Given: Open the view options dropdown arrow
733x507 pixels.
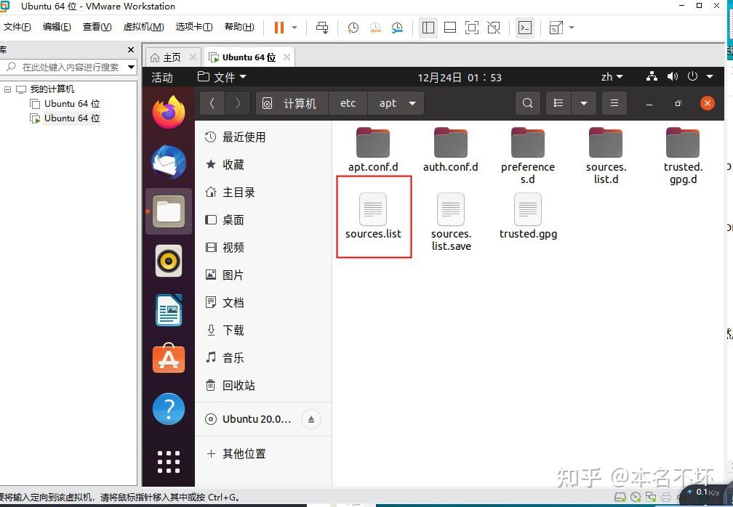Looking at the screenshot, I should [584, 103].
